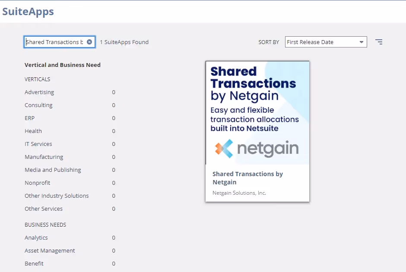Click the '1 SuiteApps Found' result count

coord(124,42)
